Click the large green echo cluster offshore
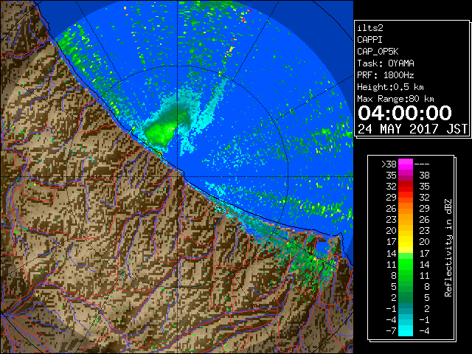 (x=161, y=133)
